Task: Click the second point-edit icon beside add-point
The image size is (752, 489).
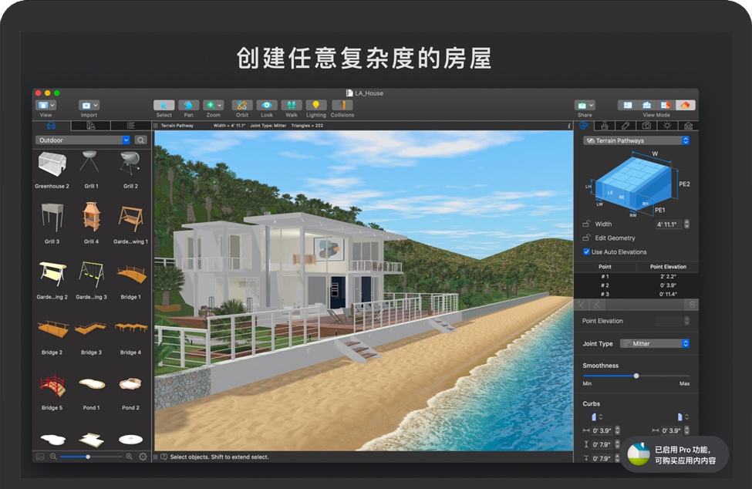Action: 597,305
